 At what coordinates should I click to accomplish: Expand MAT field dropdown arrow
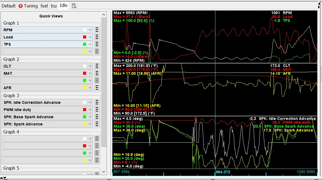coord(90,73)
